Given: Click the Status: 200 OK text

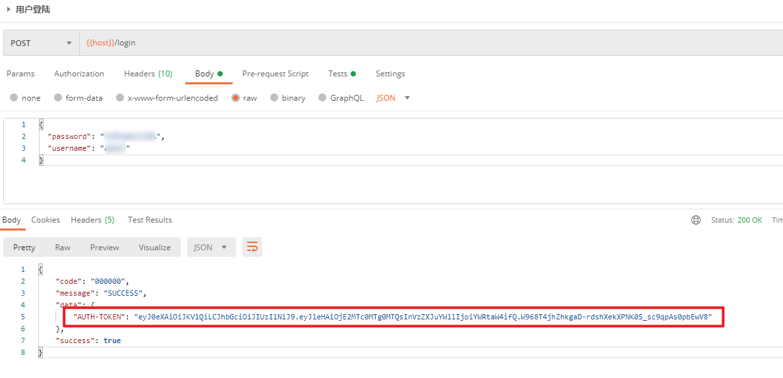Looking at the screenshot, I should pyautogui.click(x=737, y=220).
